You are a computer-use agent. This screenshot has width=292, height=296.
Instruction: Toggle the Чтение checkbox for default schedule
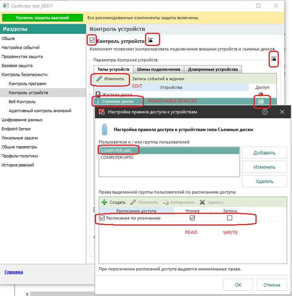192,218
